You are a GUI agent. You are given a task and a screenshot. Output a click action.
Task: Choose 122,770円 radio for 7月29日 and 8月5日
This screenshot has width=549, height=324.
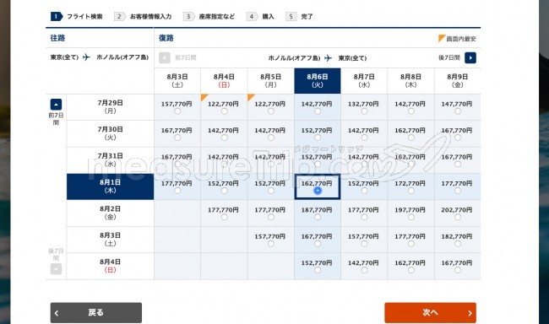(271, 111)
